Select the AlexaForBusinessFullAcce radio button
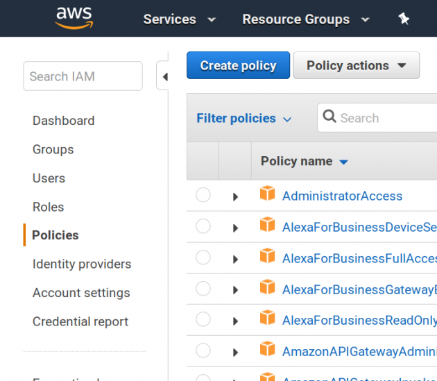This screenshot has height=381, width=437. tap(203, 257)
